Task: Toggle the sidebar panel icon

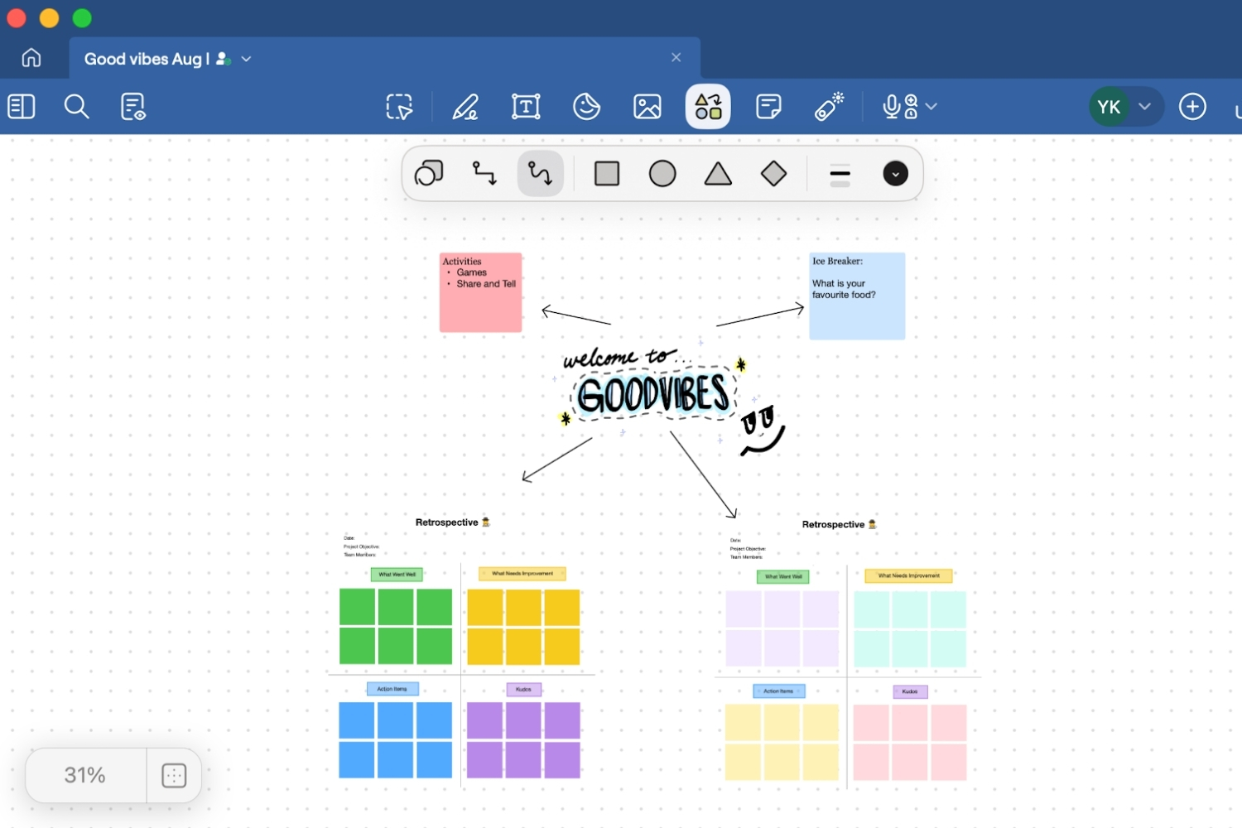Action: 22,107
